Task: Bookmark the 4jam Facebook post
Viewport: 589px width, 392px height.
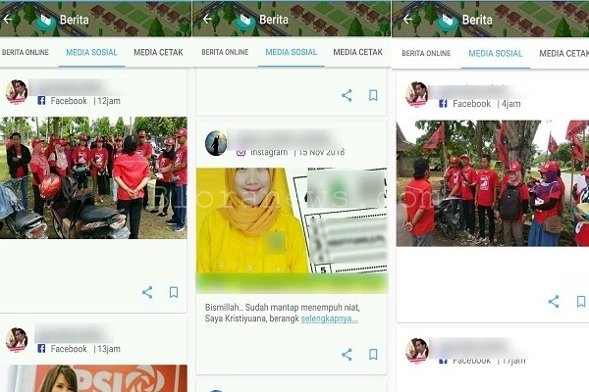Action: pyautogui.click(x=581, y=301)
